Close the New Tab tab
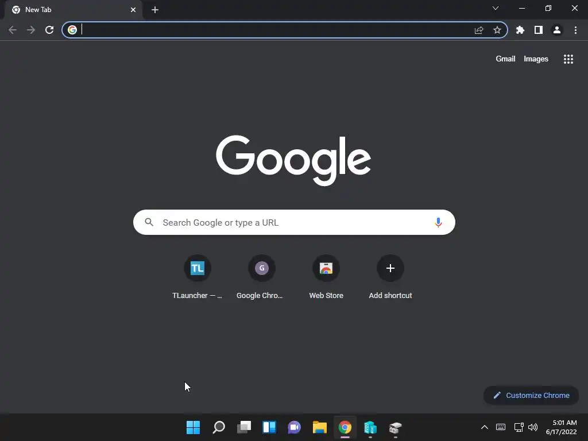588x441 pixels. pyautogui.click(x=133, y=10)
